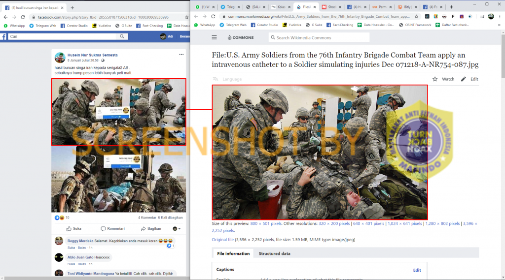Open the Telegram Web bookmark in the left window
Viewport: 505px width, 280px height.
[x=42, y=26]
